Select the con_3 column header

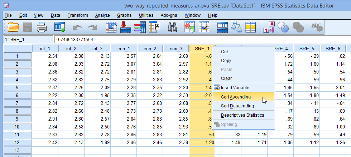coord(176,49)
